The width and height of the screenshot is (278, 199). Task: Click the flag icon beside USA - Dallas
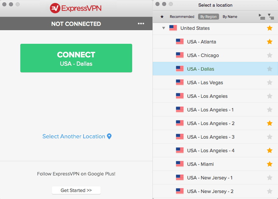180,69
